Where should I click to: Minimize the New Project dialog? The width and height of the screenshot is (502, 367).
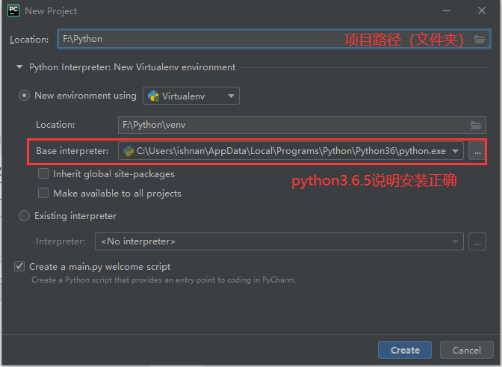point(447,11)
